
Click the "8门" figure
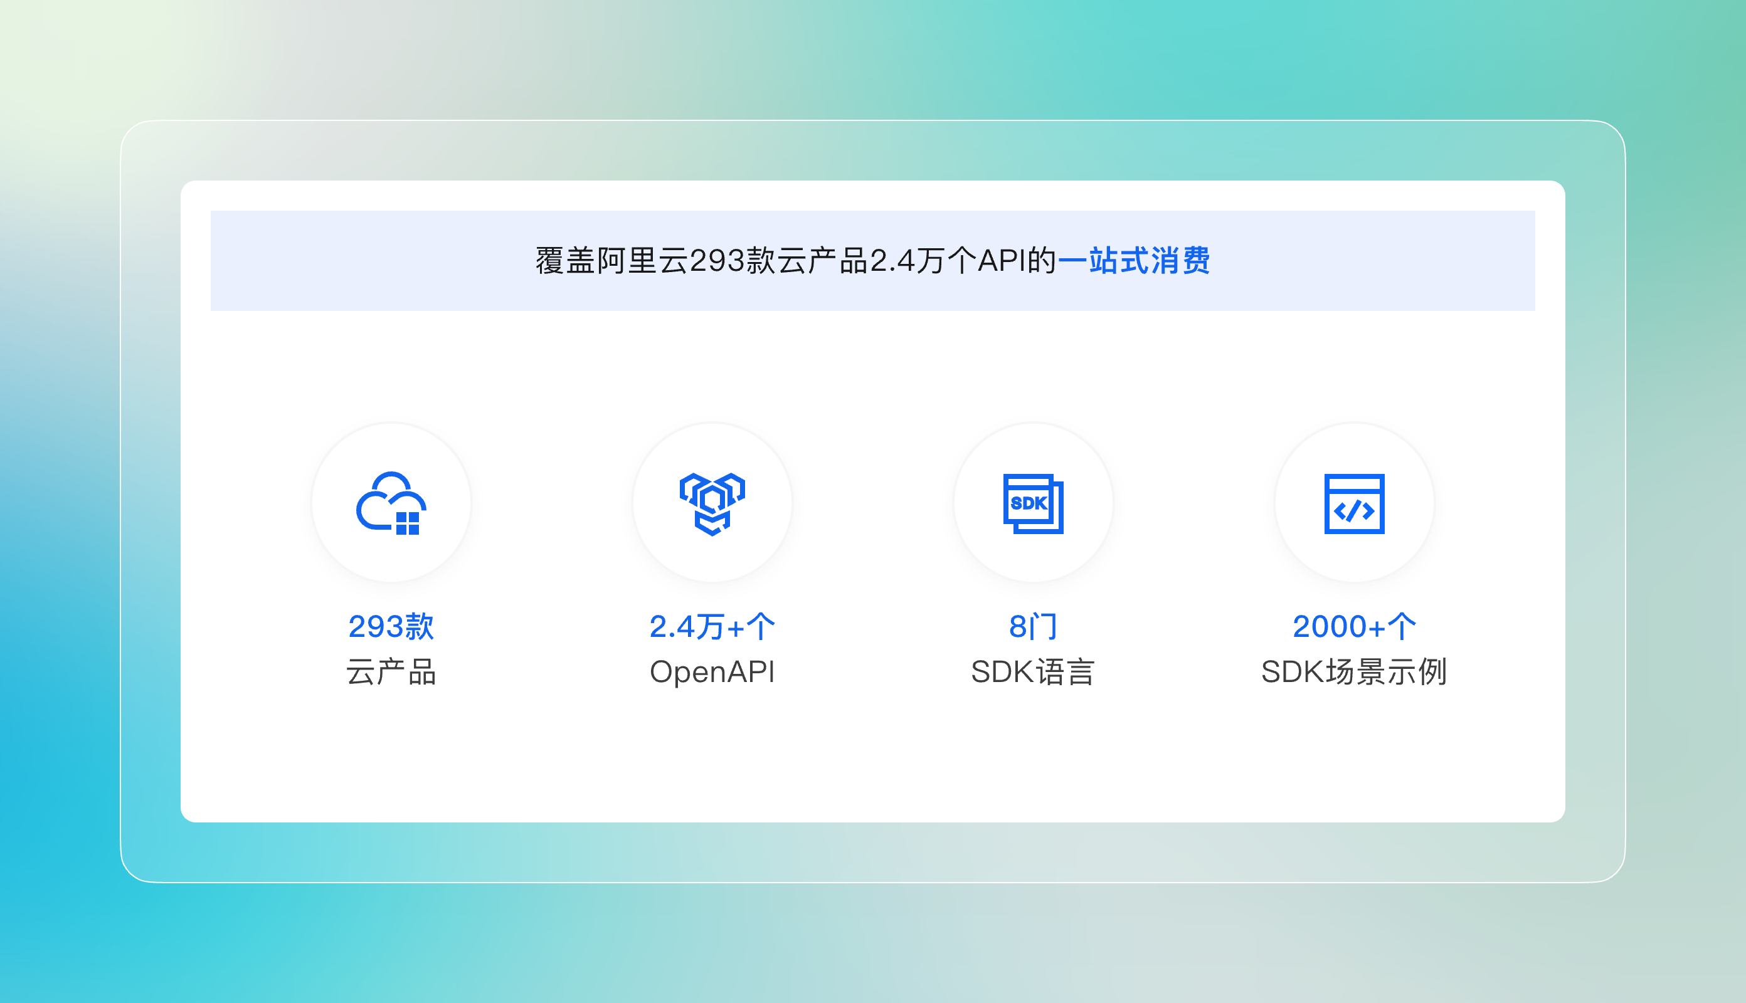(1033, 626)
